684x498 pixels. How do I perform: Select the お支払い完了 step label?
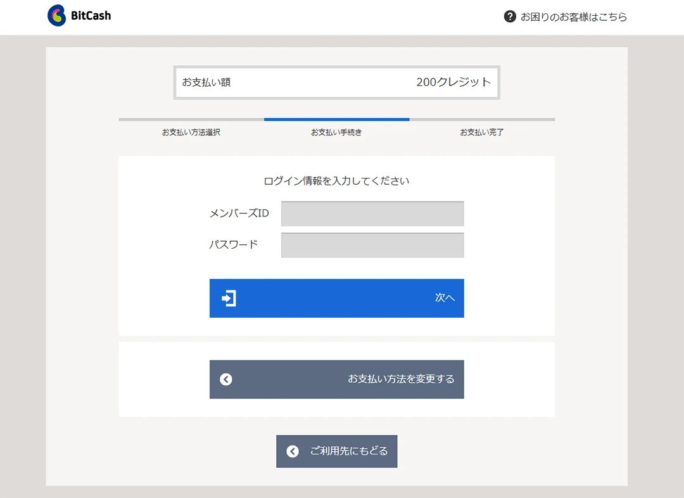coord(481,132)
